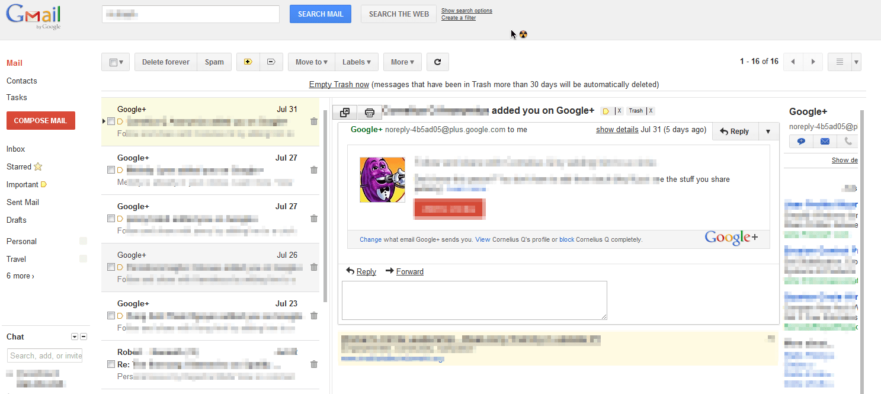The height and width of the screenshot is (394, 881).
Task: Click the Gmail logo
Action: [34, 16]
